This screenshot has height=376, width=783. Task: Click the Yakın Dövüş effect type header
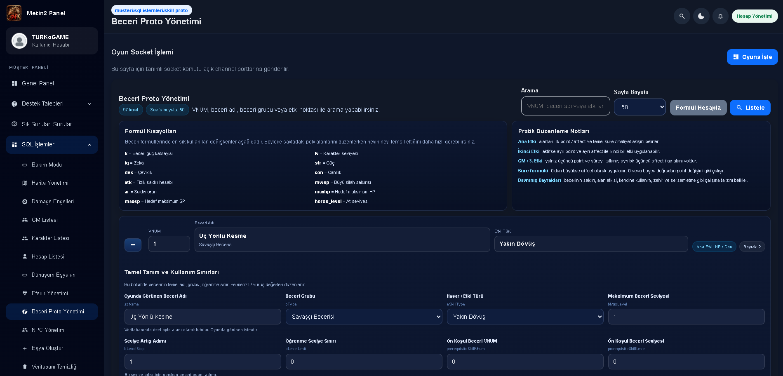point(591,244)
